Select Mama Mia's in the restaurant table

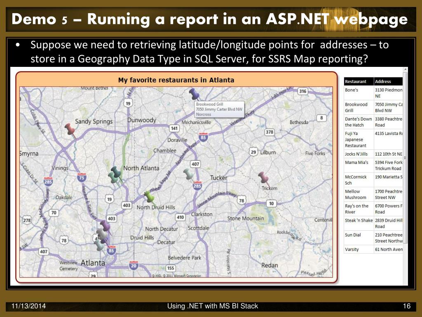pyautogui.click(x=373, y=165)
